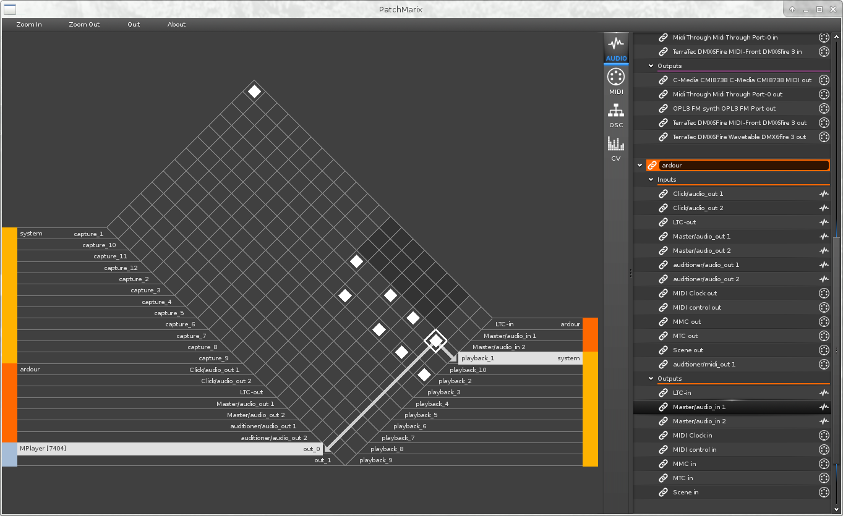Open the OSC network view
Viewport: 843px width, 516px height.
[x=615, y=115]
